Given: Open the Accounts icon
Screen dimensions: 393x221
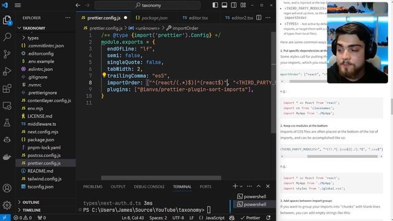Looking at the screenshot, I should [7, 188].
